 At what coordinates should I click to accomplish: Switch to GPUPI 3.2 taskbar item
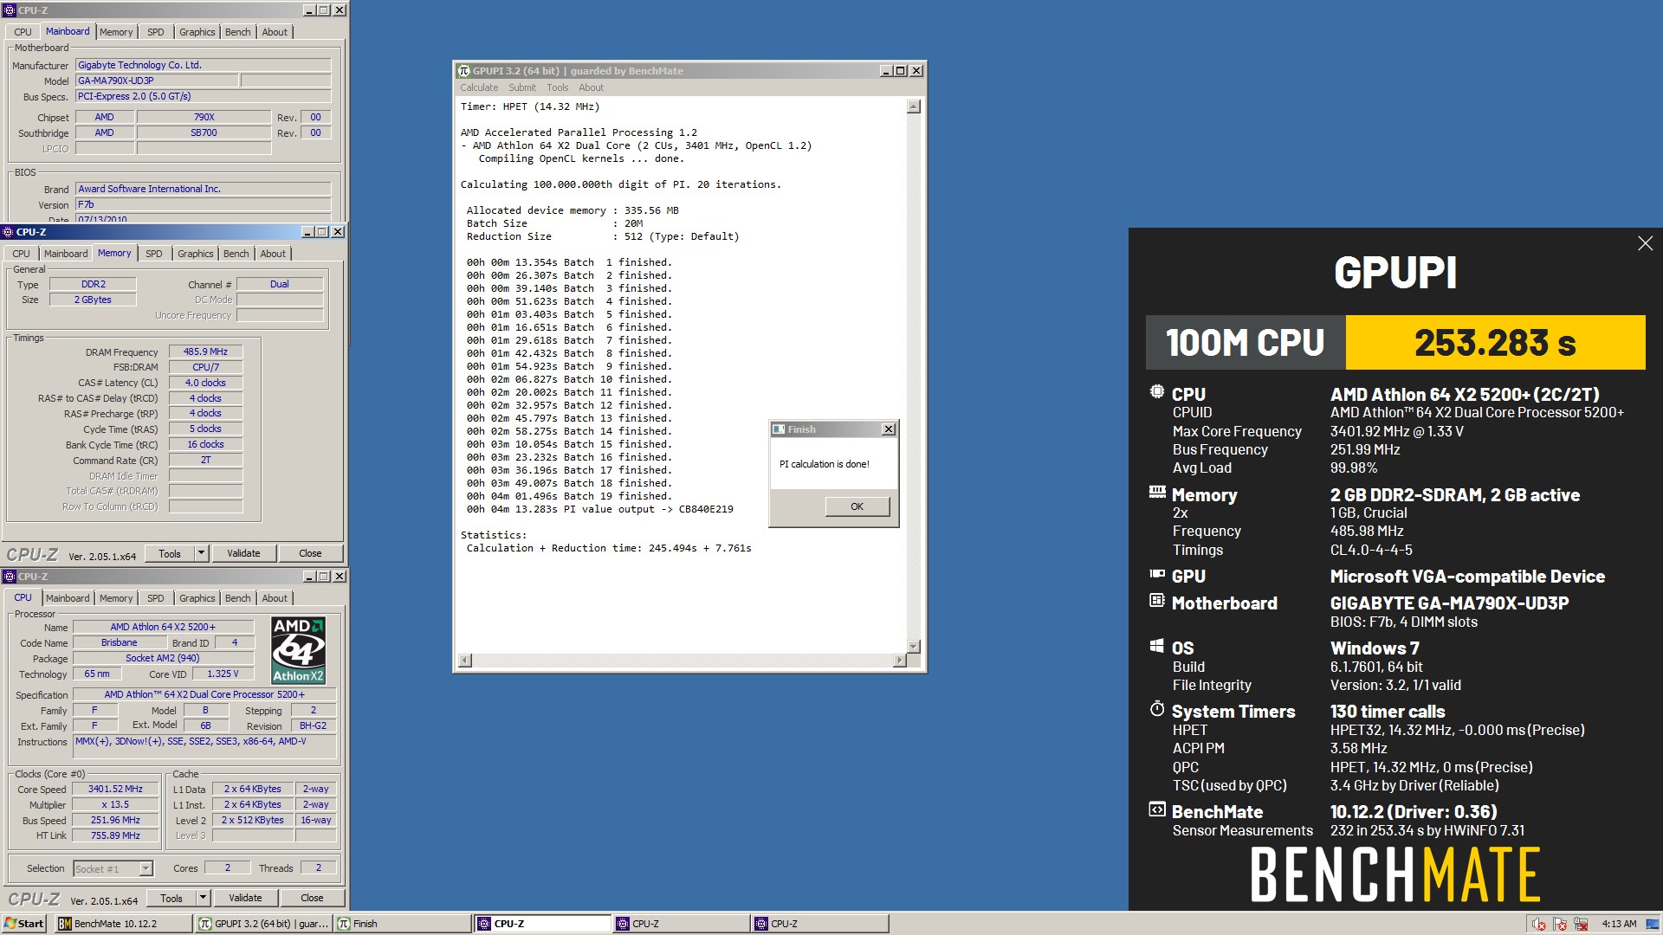click(x=264, y=924)
